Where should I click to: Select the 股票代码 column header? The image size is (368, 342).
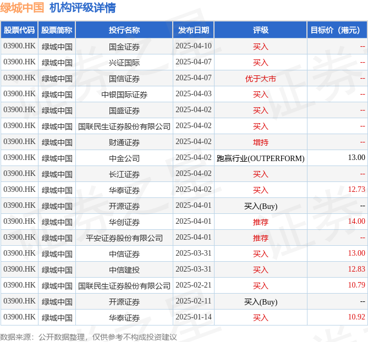coord(19,30)
